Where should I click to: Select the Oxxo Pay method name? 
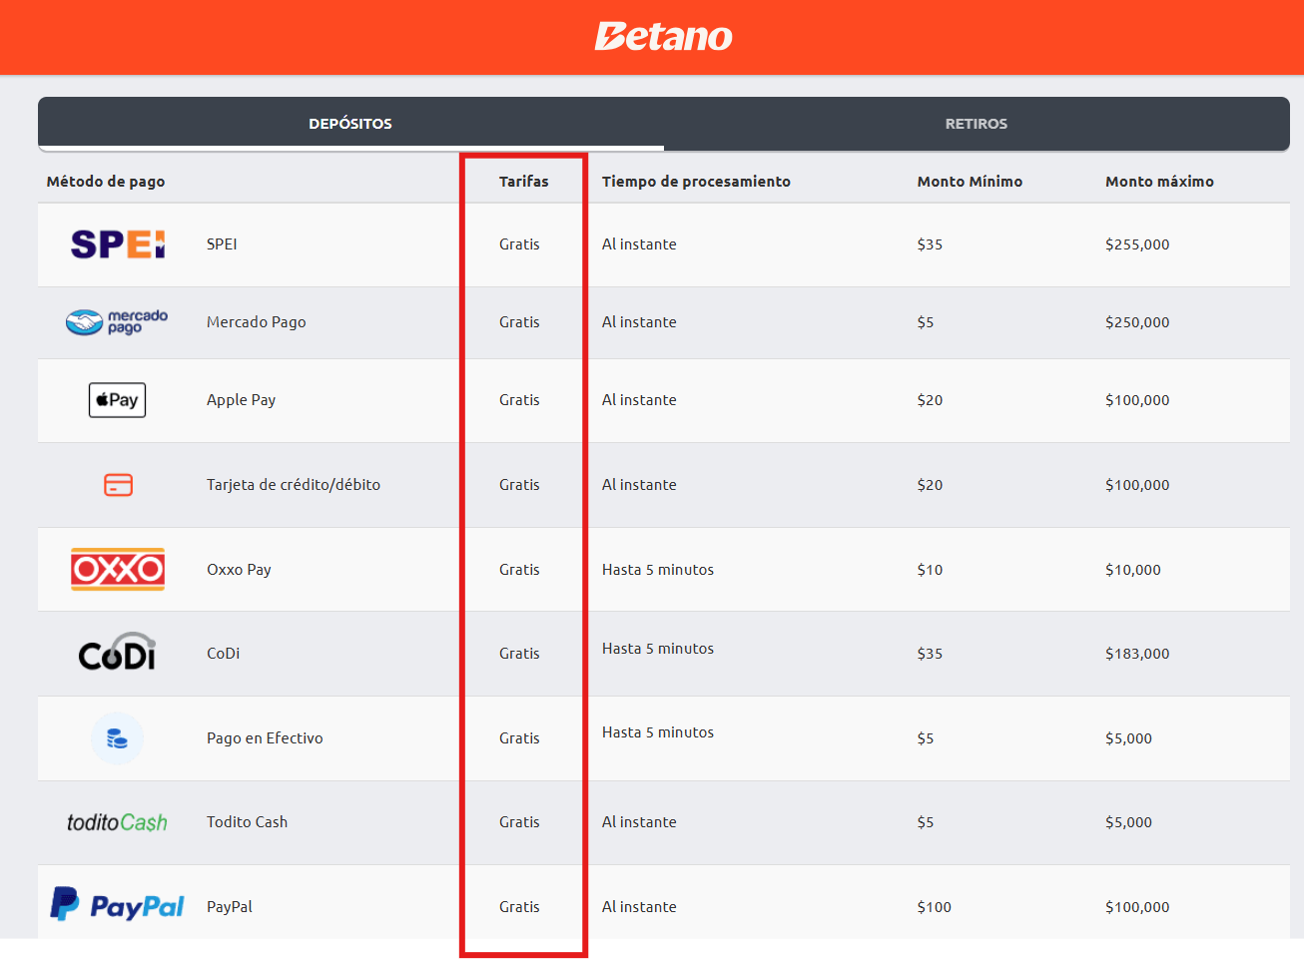tap(239, 570)
